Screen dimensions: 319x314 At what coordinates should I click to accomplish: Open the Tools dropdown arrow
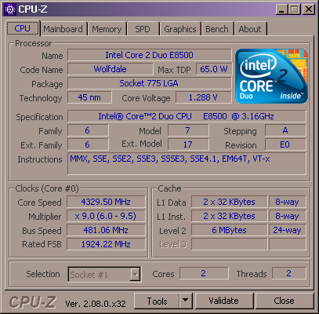[x=186, y=301]
